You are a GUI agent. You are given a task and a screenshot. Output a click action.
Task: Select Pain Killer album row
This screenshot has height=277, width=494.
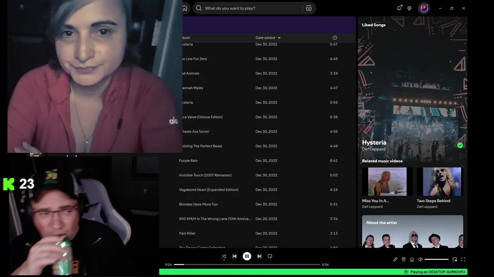click(257, 233)
